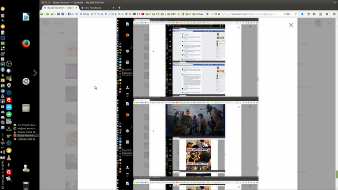The height and width of the screenshot is (190, 338).
Task: Open the Wi-Fi network indicator
Action: pyautogui.click(x=3, y=143)
